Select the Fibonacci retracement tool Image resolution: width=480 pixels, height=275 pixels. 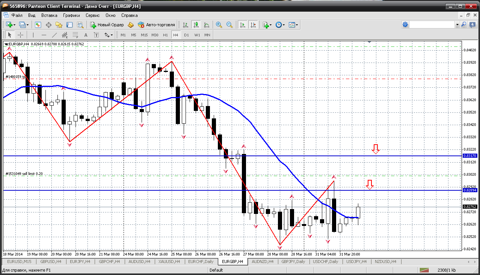pos(75,35)
